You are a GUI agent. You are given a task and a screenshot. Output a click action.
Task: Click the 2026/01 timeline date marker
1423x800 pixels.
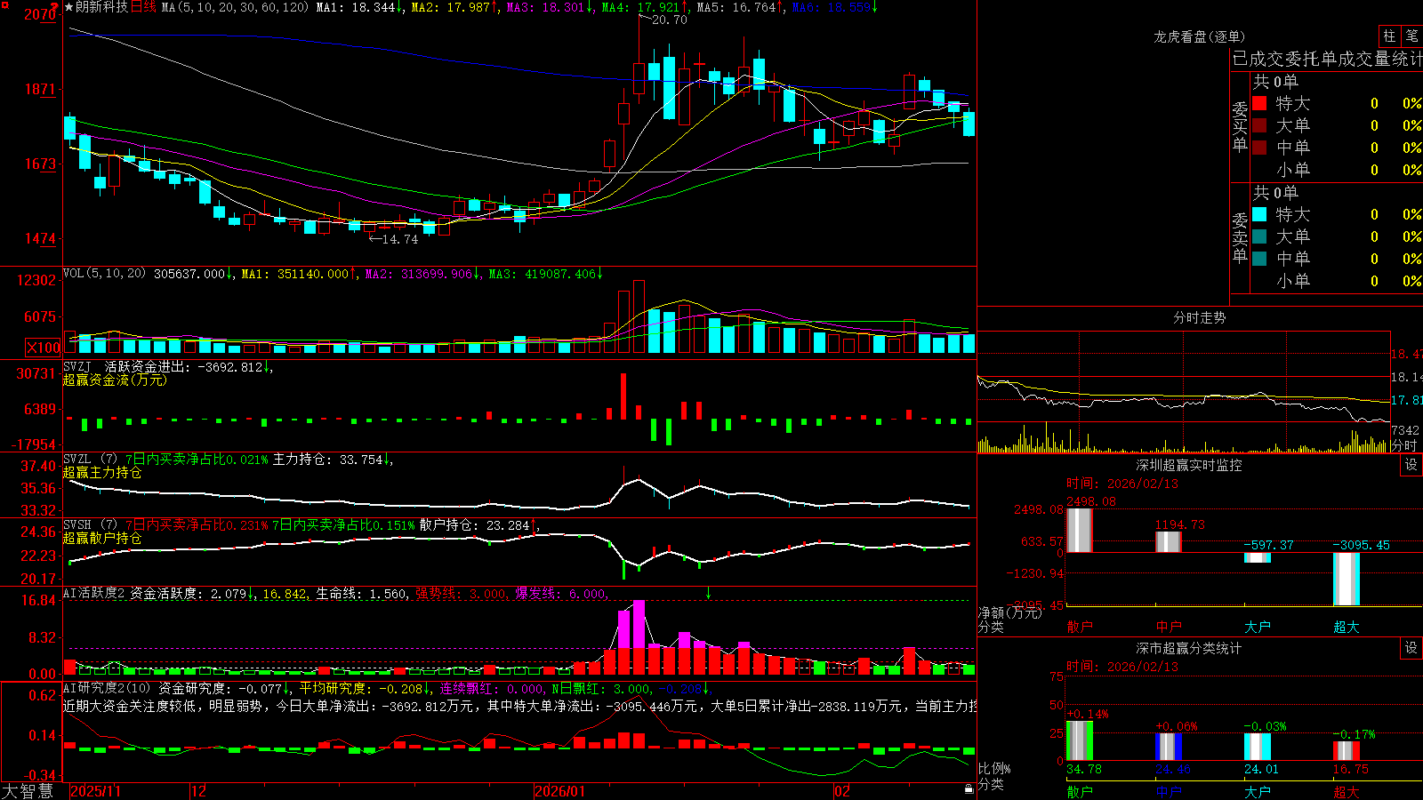(560, 791)
